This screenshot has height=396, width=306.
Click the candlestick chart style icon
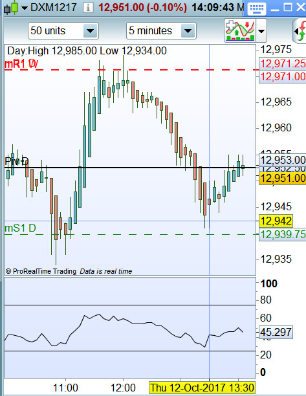(x=11, y=8)
